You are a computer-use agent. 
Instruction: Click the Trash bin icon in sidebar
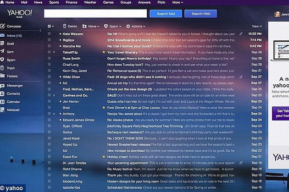pos(2,68)
